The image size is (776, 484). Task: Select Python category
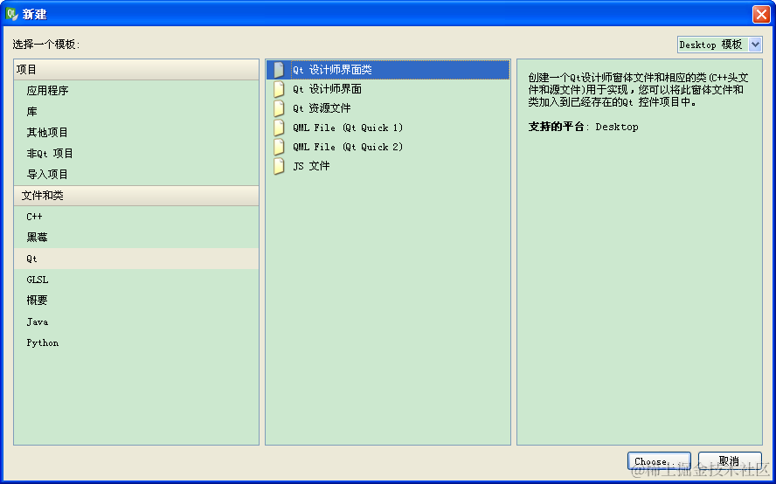click(x=136, y=342)
